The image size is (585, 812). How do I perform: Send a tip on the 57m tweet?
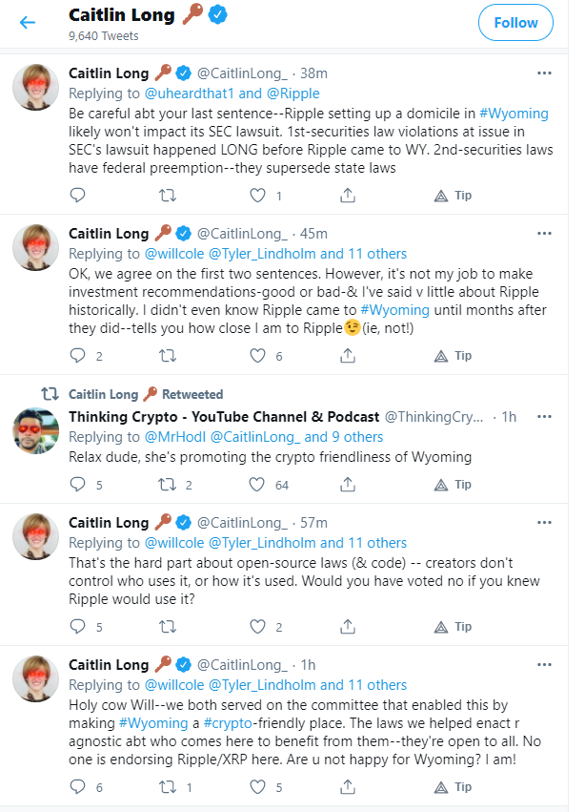(453, 627)
